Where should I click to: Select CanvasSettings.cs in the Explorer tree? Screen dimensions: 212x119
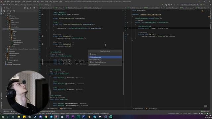point(17,42)
